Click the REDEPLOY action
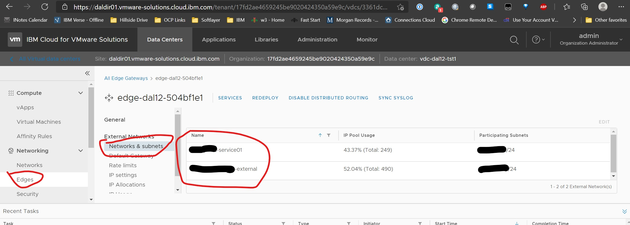 265,98
